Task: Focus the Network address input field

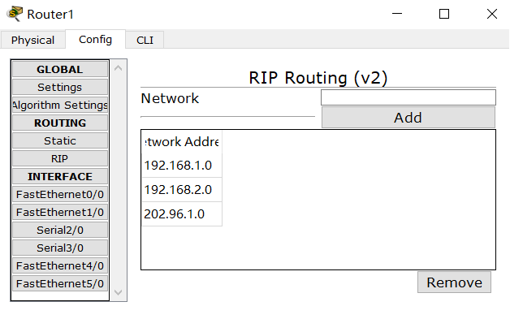Action: click(408, 97)
